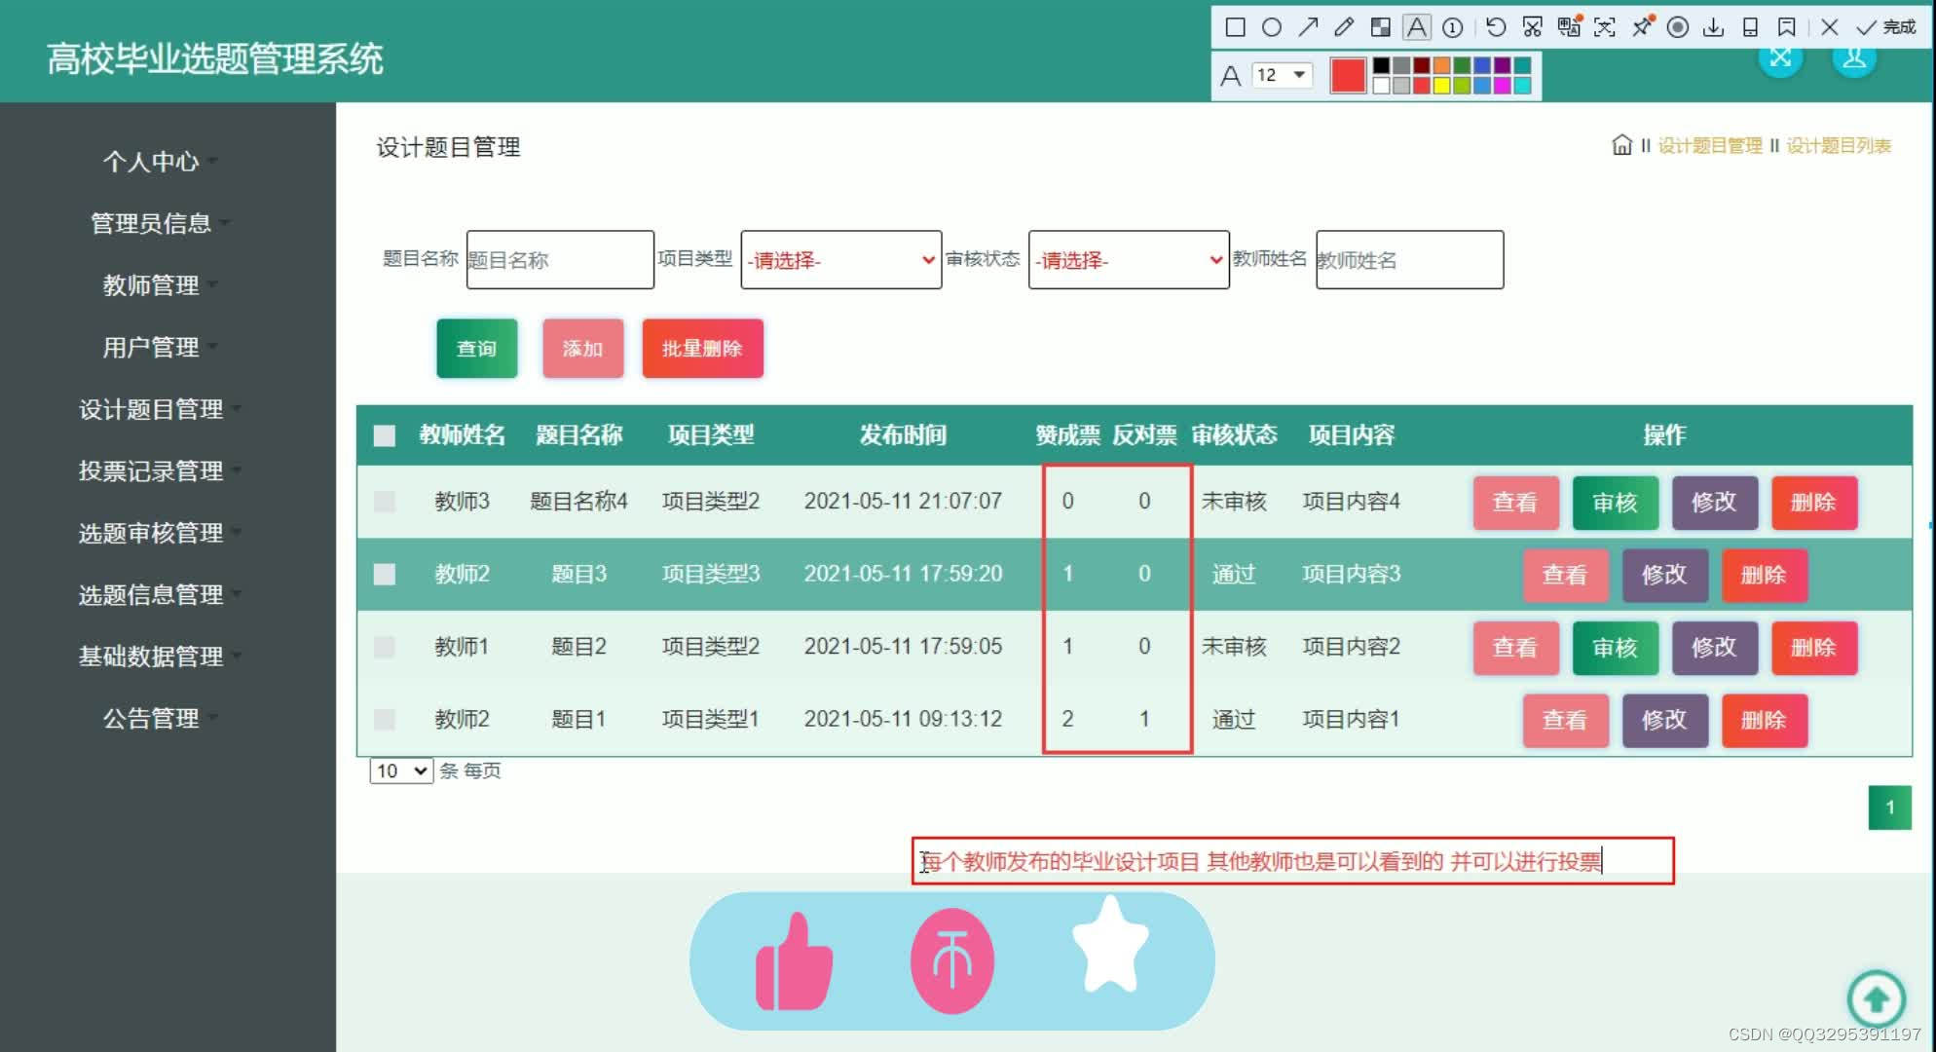Click 审核 for the 题目名称4 row
Screen dimensions: 1936x1052
click(1615, 503)
